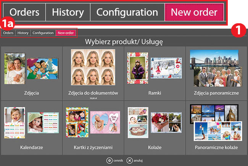Switch to the small Orders tab

point(8,33)
